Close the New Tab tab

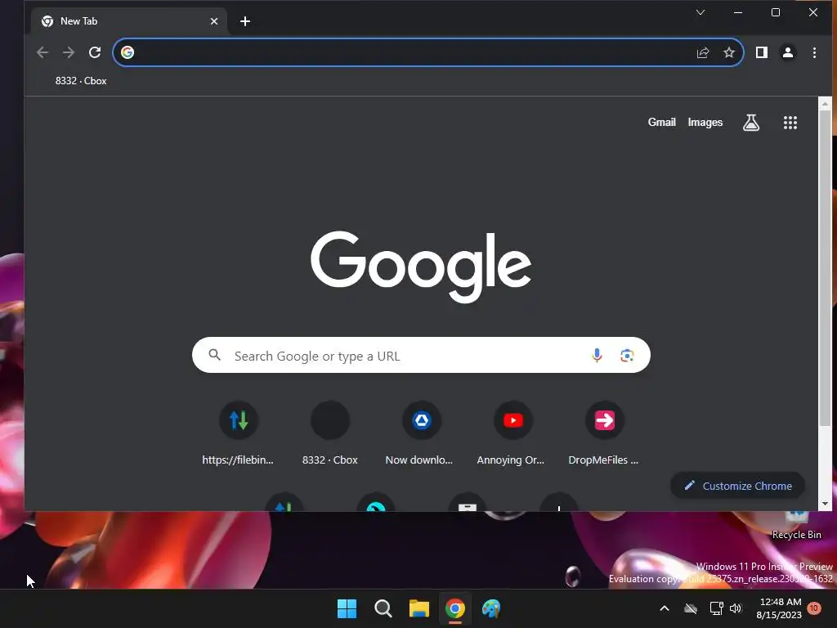tap(214, 21)
